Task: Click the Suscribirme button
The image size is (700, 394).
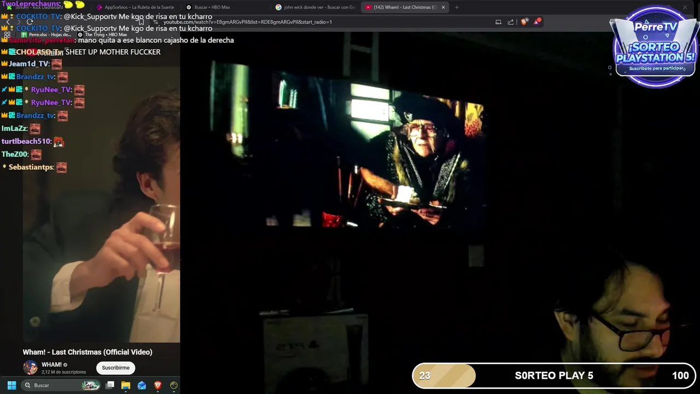Action: coord(116,368)
